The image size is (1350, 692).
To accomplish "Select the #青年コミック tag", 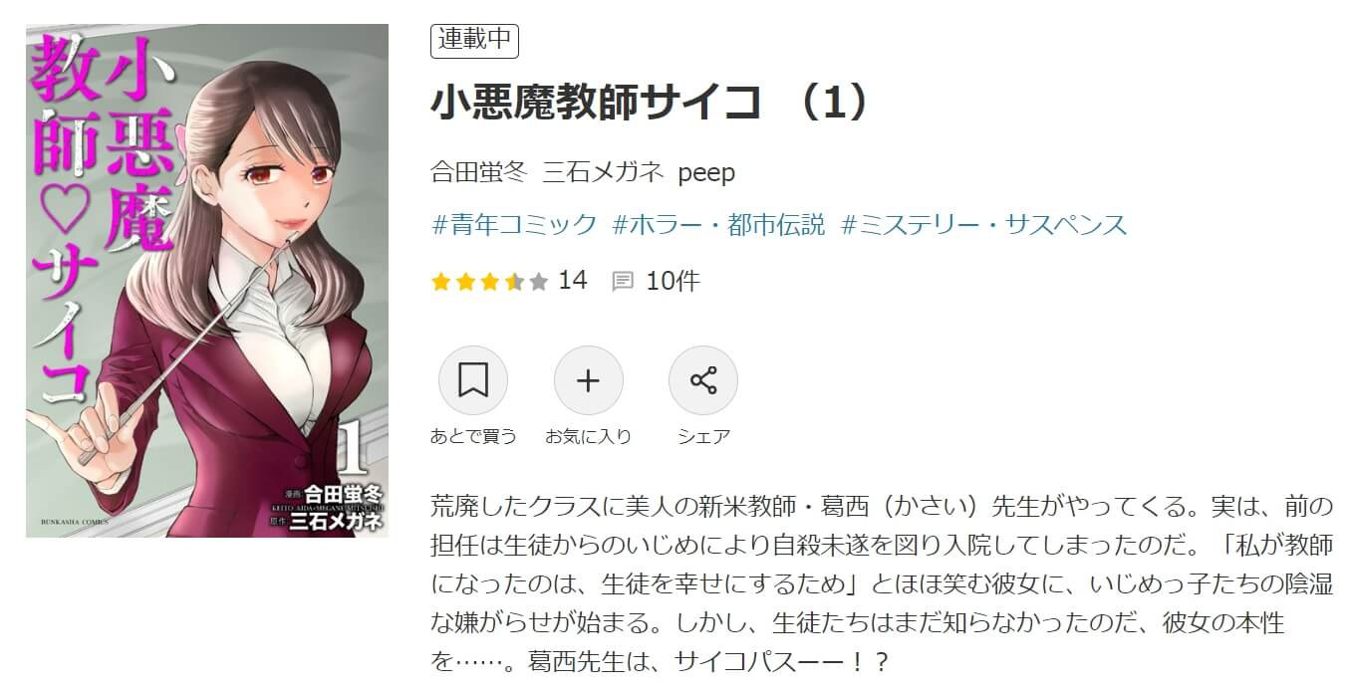I will (x=514, y=224).
